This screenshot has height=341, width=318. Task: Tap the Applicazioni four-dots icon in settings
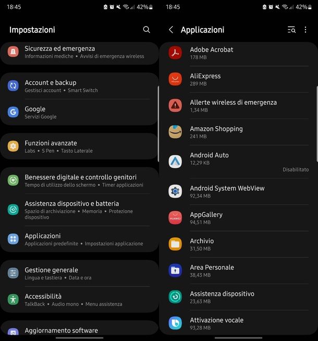coord(13,239)
